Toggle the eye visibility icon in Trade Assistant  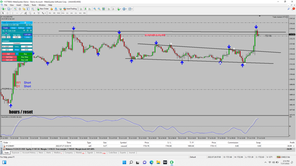coord(24,31)
